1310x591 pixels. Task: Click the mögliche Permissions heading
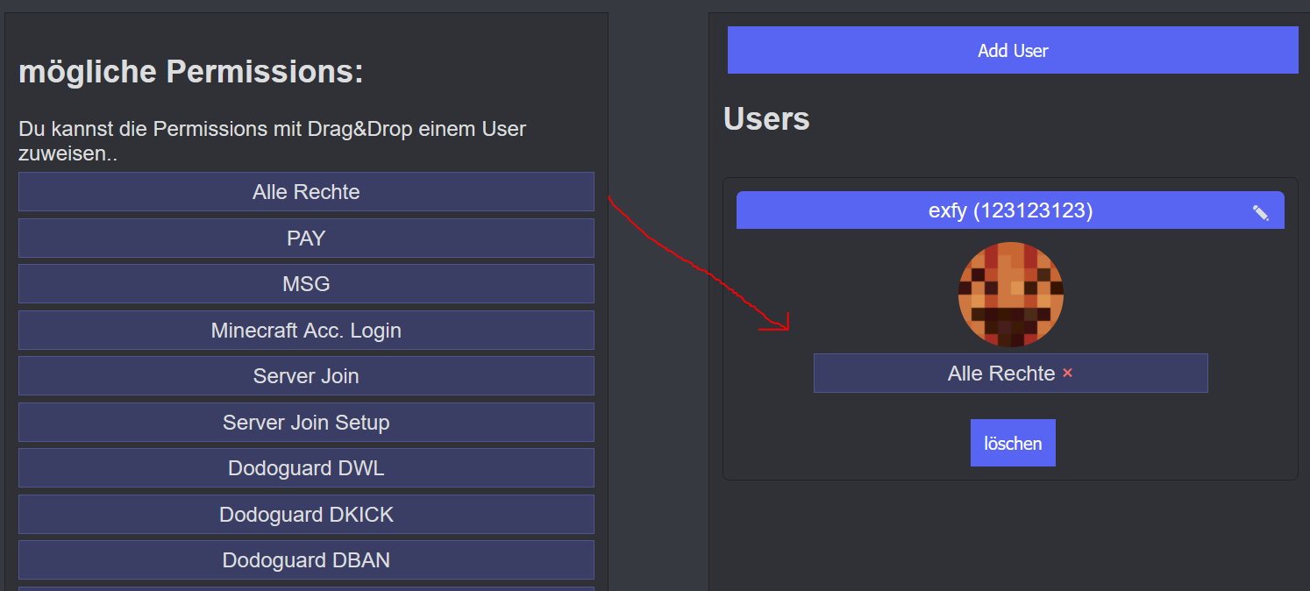pos(190,71)
